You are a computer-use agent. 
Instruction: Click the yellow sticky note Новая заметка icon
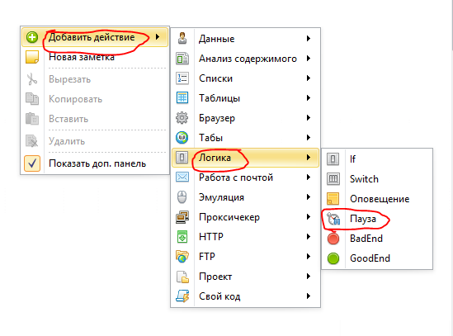32,57
